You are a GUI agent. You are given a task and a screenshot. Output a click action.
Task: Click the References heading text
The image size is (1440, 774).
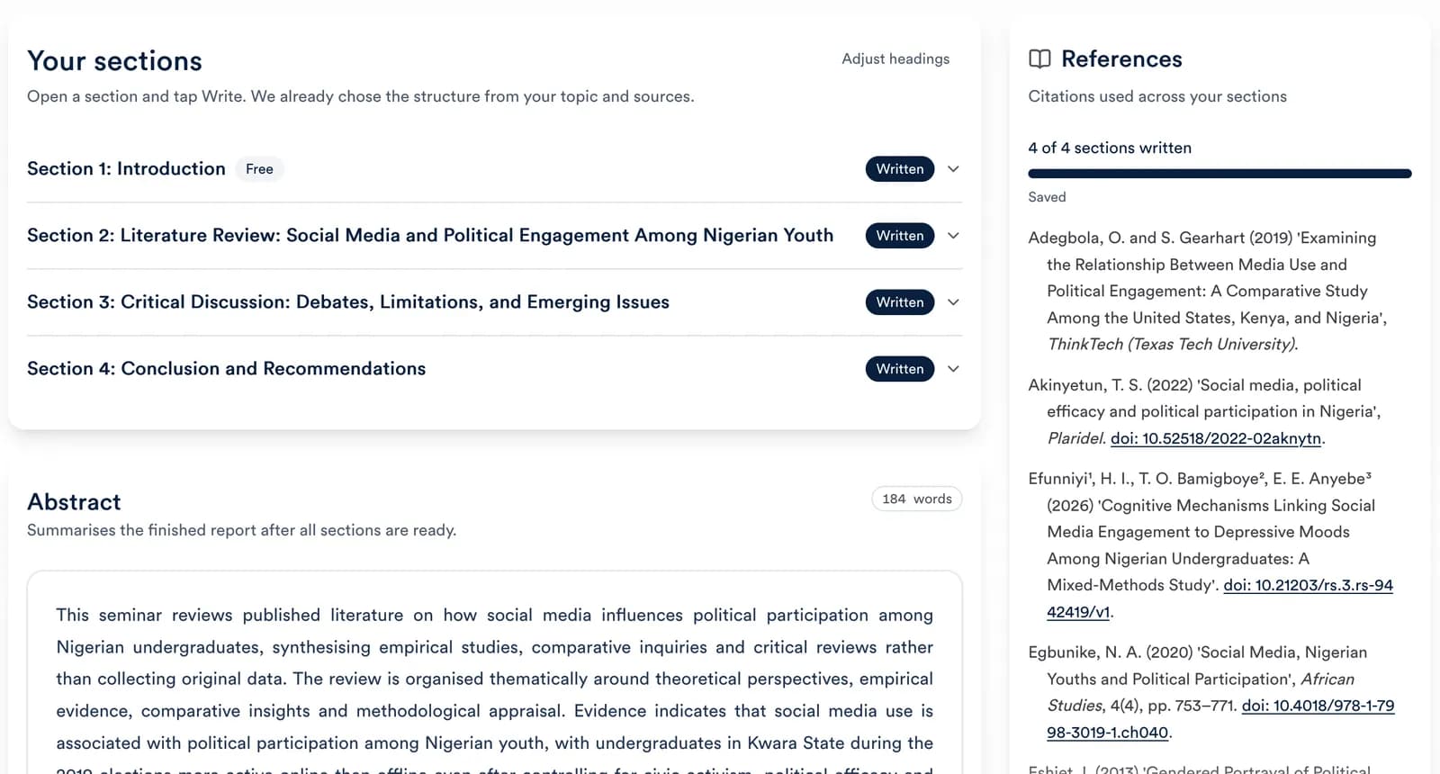pyautogui.click(x=1121, y=59)
